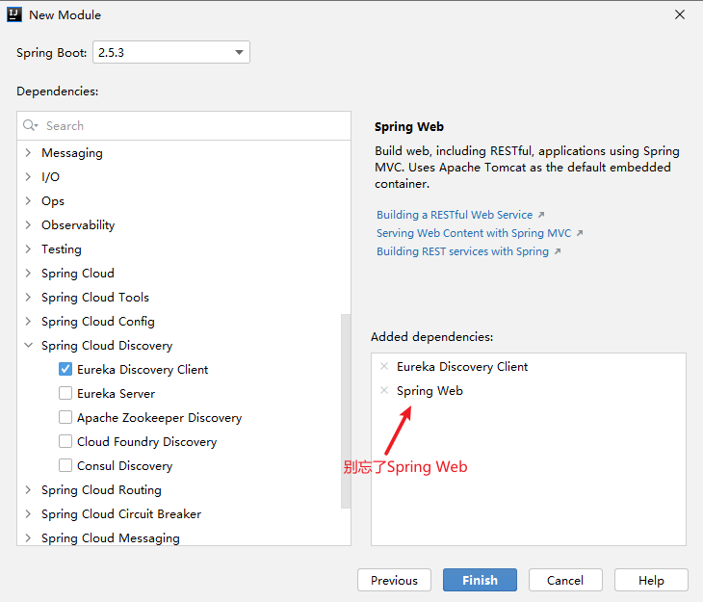Select the Ops label
The height and width of the screenshot is (602, 703).
tap(53, 201)
